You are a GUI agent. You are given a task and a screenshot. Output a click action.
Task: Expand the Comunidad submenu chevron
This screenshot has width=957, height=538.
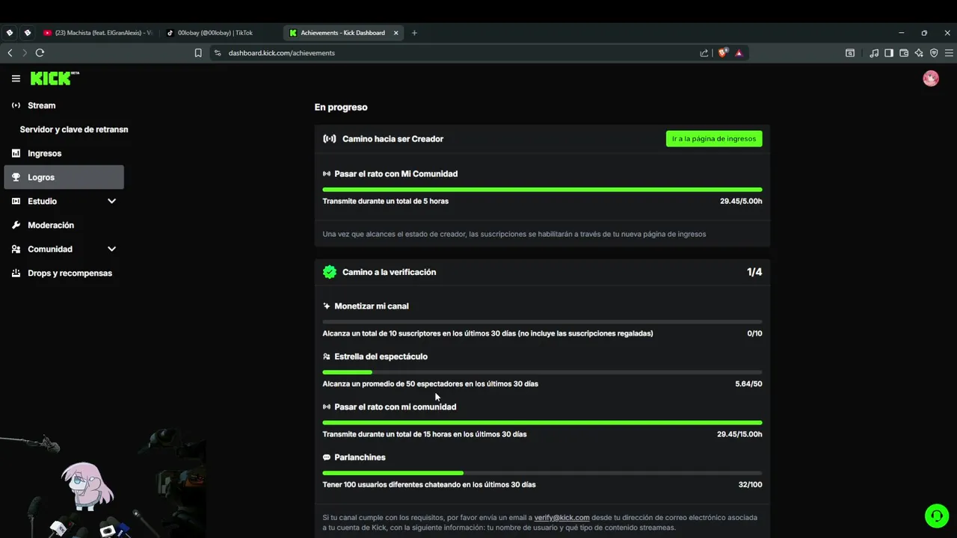[111, 249]
